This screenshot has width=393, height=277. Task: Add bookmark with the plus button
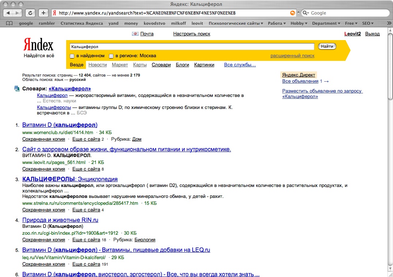tap(43, 13)
